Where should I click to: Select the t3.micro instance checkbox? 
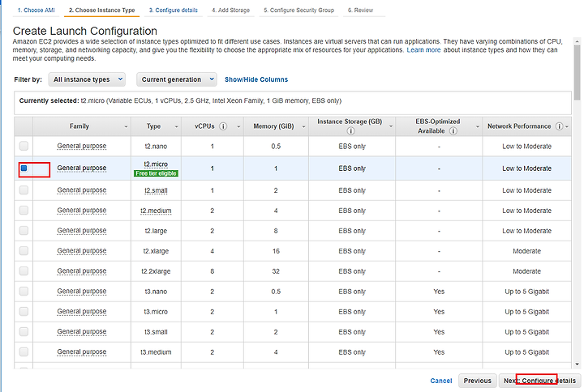[24, 311]
